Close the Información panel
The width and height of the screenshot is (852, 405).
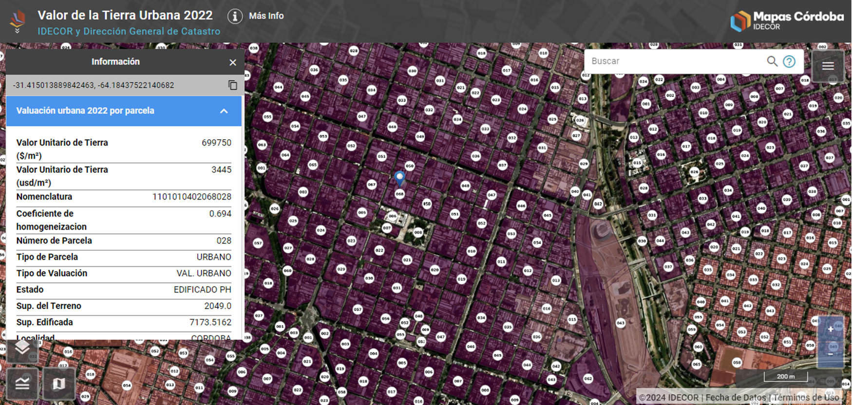233,62
